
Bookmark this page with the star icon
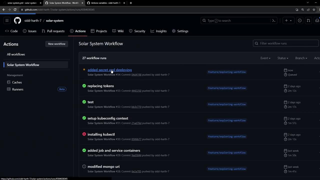(x=314, y=9)
